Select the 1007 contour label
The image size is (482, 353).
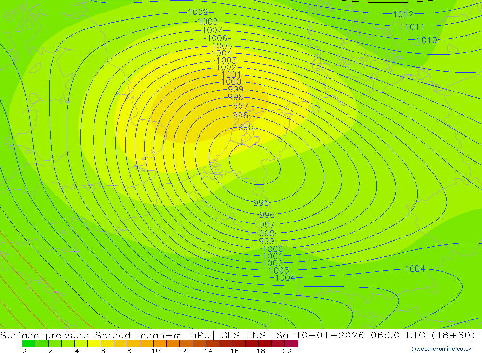pos(212,30)
